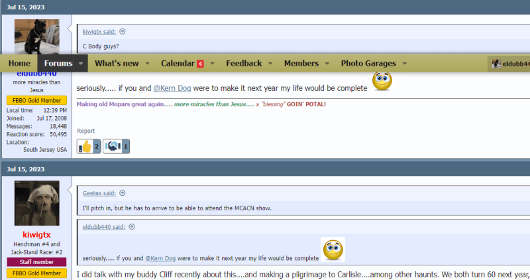This screenshot has height=280, width=530.
Task: Open the eldubb440 account avatar in the nav bar
Action: click(496, 64)
